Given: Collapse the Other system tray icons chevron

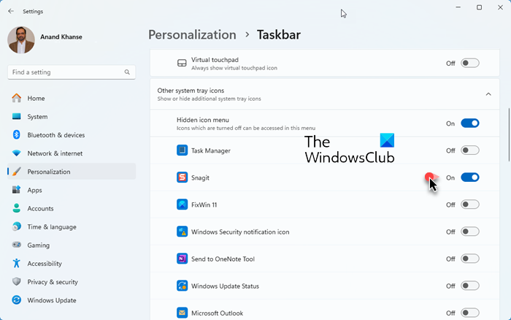Looking at the screenshot, I should [x=488, y=94].
